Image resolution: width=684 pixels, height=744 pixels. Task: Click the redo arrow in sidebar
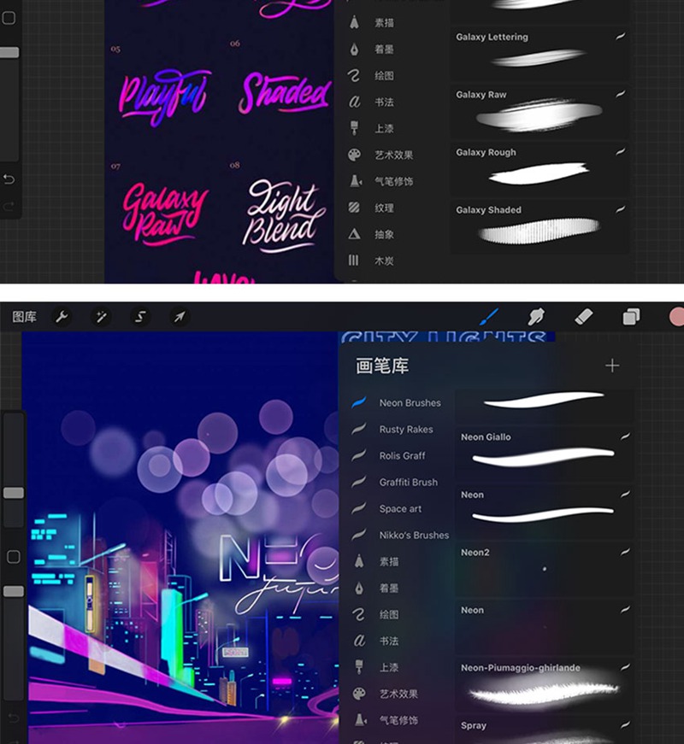(x=9, y=206)
